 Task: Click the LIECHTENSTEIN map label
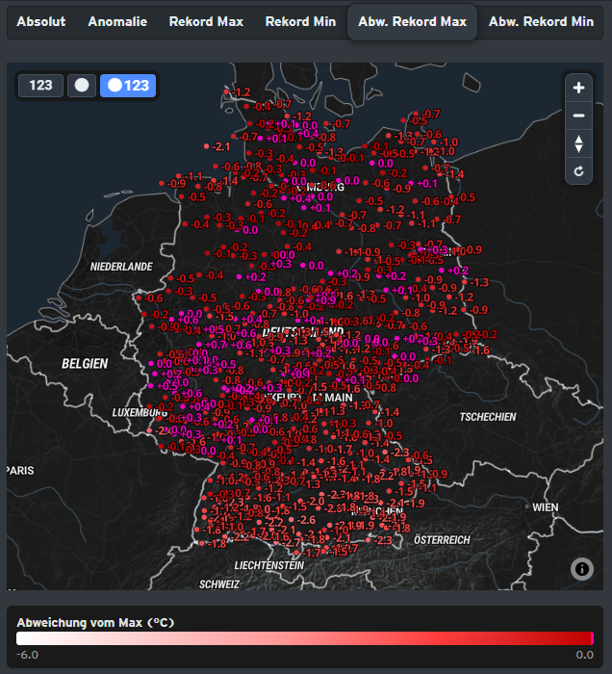268,565
